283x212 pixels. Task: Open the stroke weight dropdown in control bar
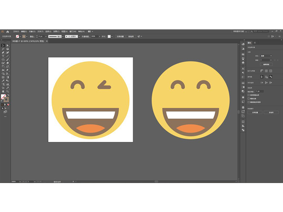click(46, 36)
